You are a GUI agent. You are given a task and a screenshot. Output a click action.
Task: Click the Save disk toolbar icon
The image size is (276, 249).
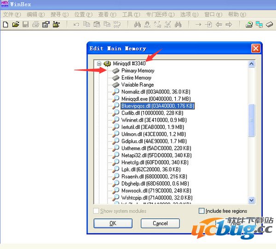click(26, 24)
